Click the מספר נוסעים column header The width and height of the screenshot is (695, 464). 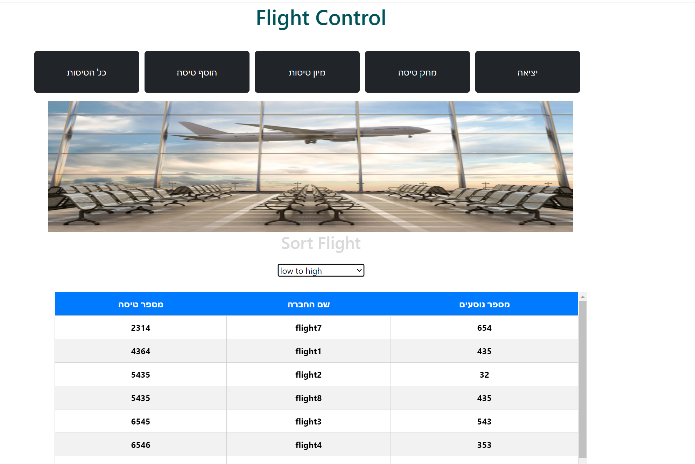(x=484, y=304)
